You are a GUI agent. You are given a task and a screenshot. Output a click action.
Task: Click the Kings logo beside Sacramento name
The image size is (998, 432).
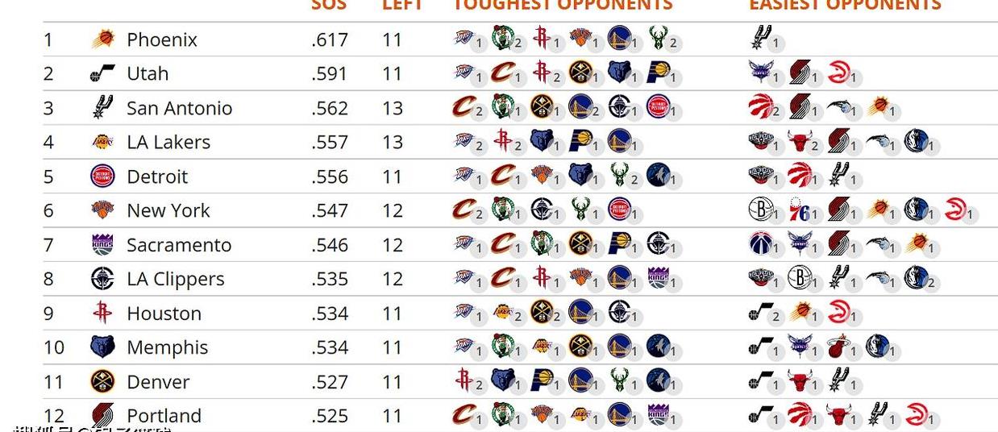click(x=102, y=244)
